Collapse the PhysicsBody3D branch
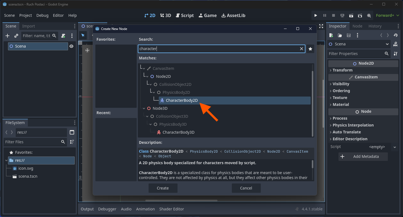The height and width of the screenshot is (217, 403). click(151, 124)
